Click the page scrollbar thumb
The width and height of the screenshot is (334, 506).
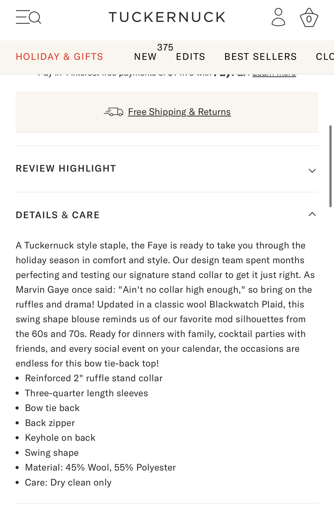(x=330, y=166)
